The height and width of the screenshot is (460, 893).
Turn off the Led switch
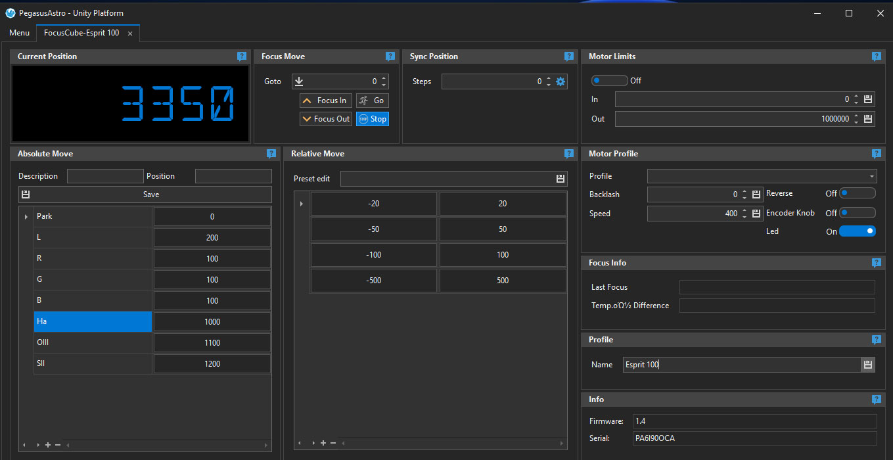[858, 231]
